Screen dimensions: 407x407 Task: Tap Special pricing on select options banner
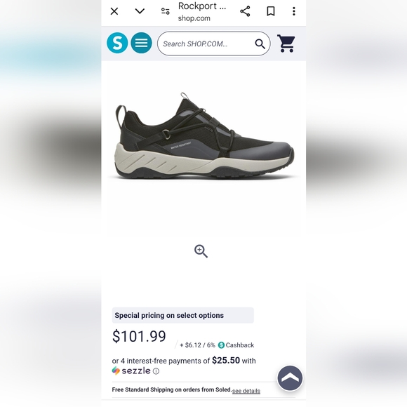(x=182, y=315)
